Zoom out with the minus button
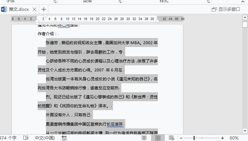Image resolution: width=248 pixels, height=141 pixels. pos(181,138)
